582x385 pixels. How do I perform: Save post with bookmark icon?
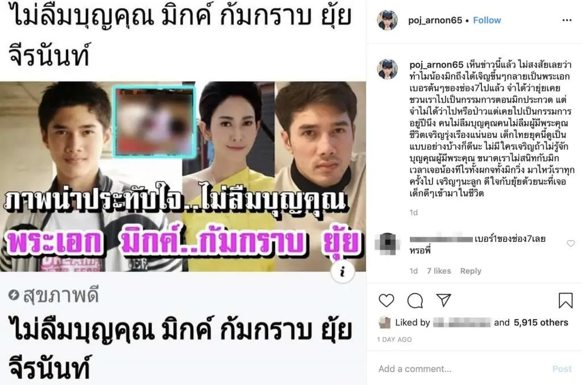coord(566,300)
